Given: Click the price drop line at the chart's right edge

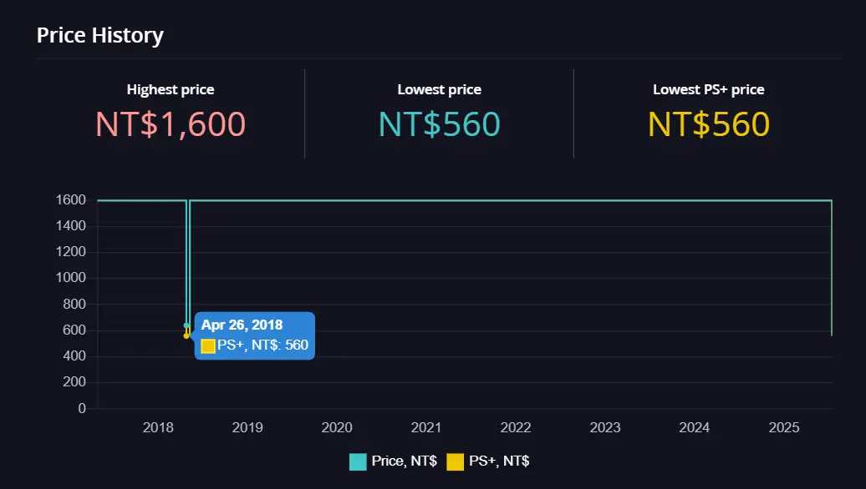Looking at the screenshot, I should click(x=831, y=267).
